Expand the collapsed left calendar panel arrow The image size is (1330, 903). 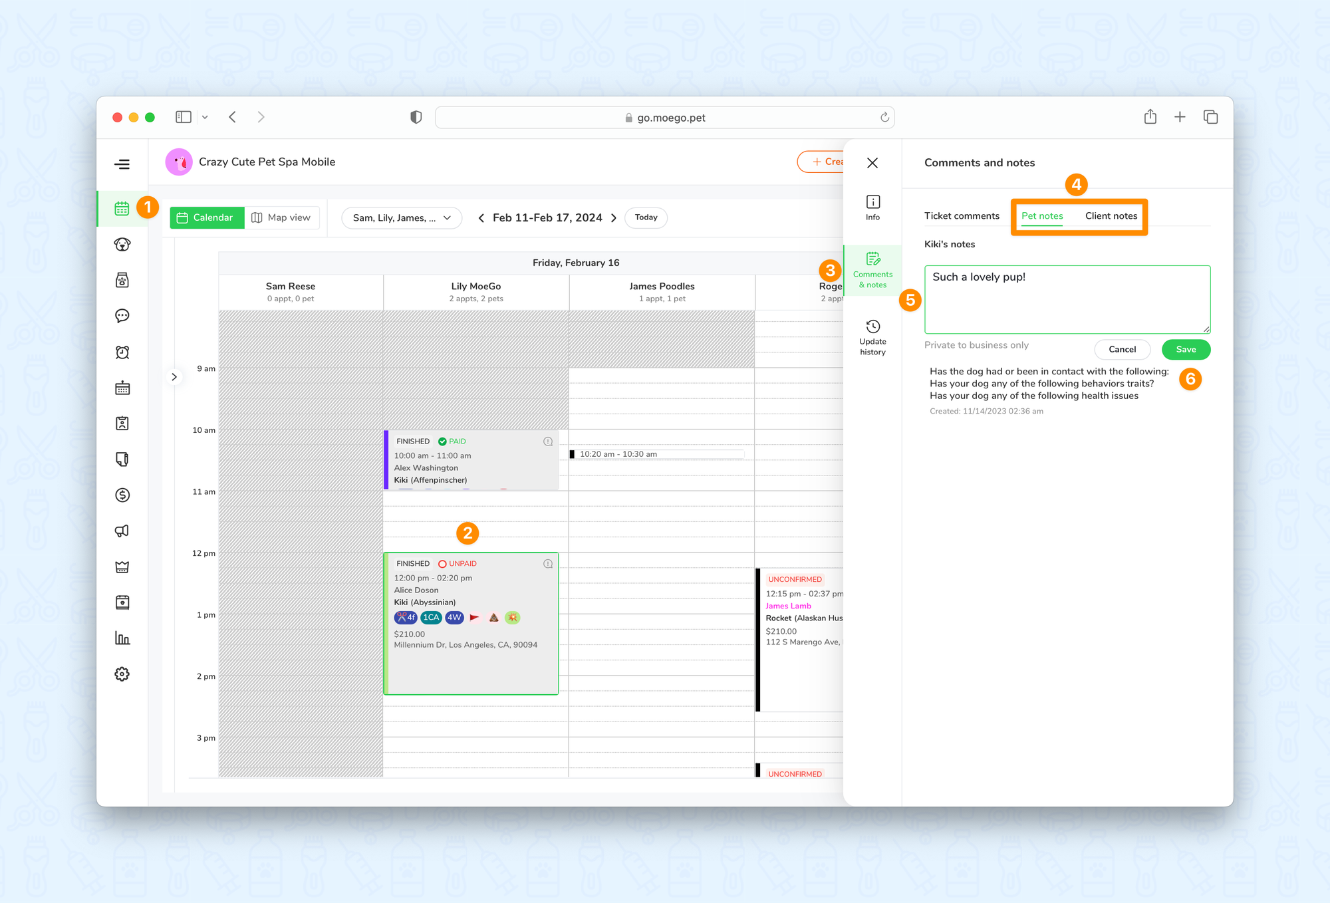coord(174,377)
